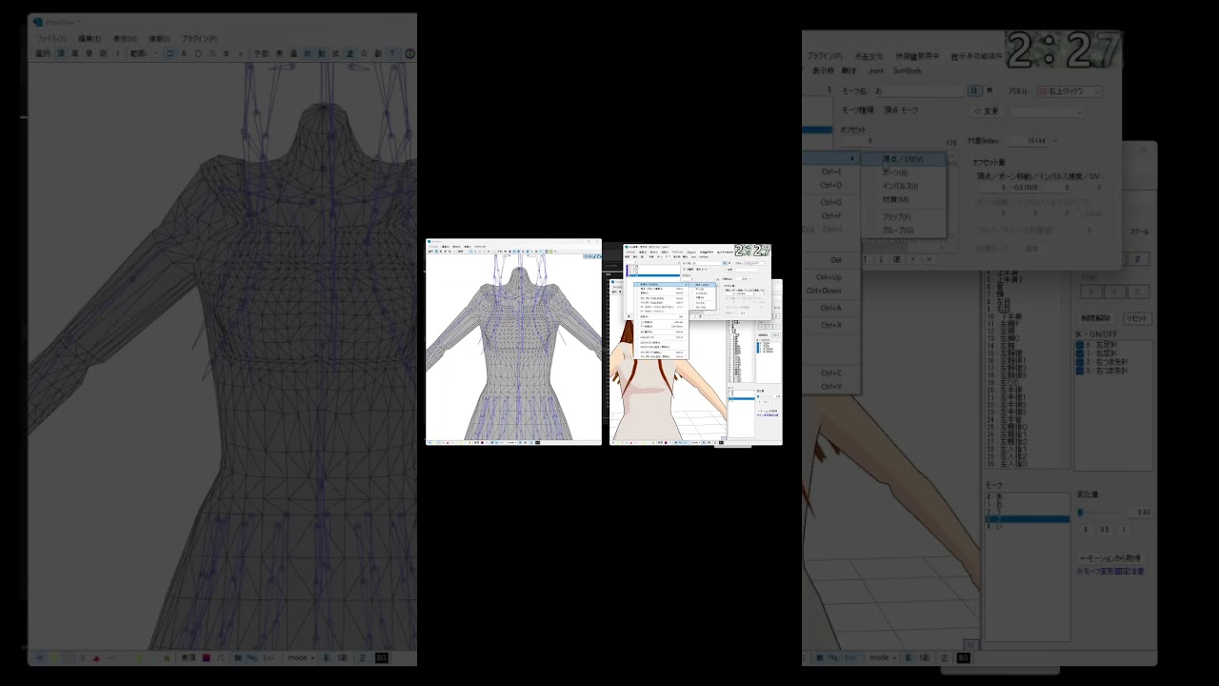Switch to 剛体 tab in enlarged editor
Screen dimensions: 1219x686
[849, 71]
